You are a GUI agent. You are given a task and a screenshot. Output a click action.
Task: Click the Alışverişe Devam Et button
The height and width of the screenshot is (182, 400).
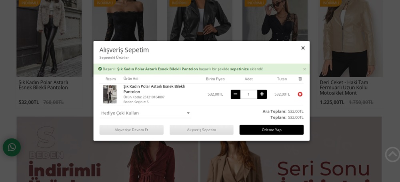coord(131,130)
